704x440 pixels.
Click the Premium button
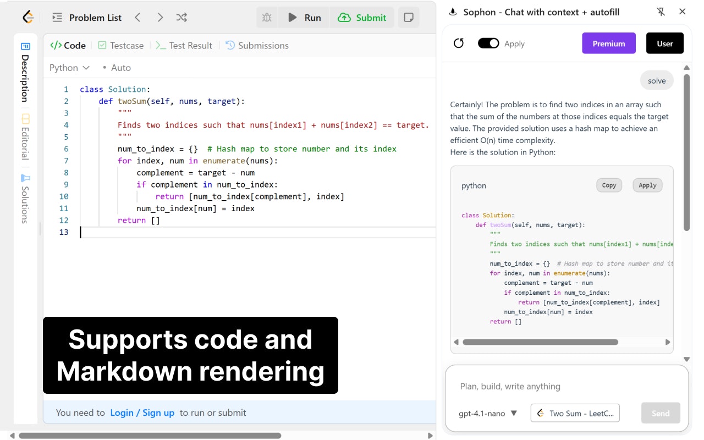608,43
